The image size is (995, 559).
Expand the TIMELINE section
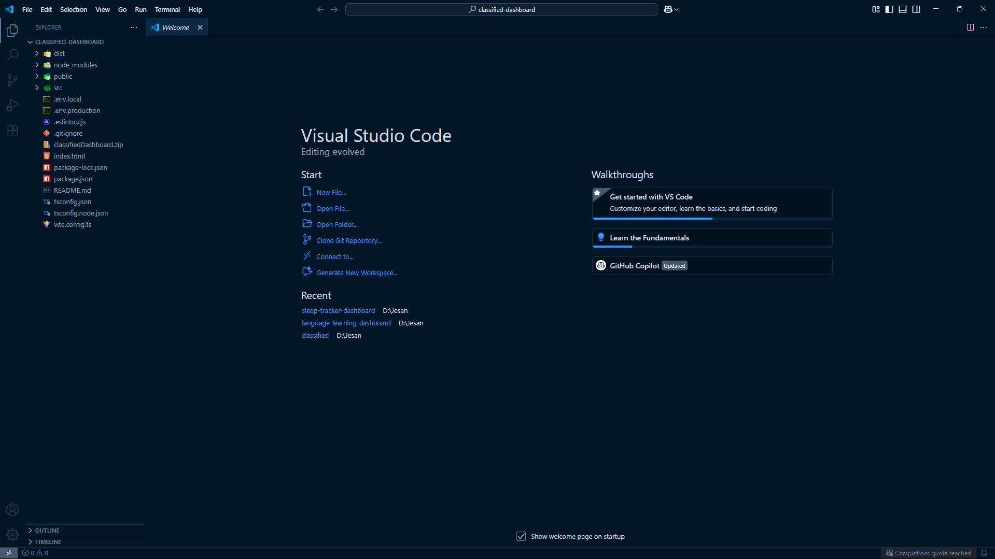coord(48,541)
